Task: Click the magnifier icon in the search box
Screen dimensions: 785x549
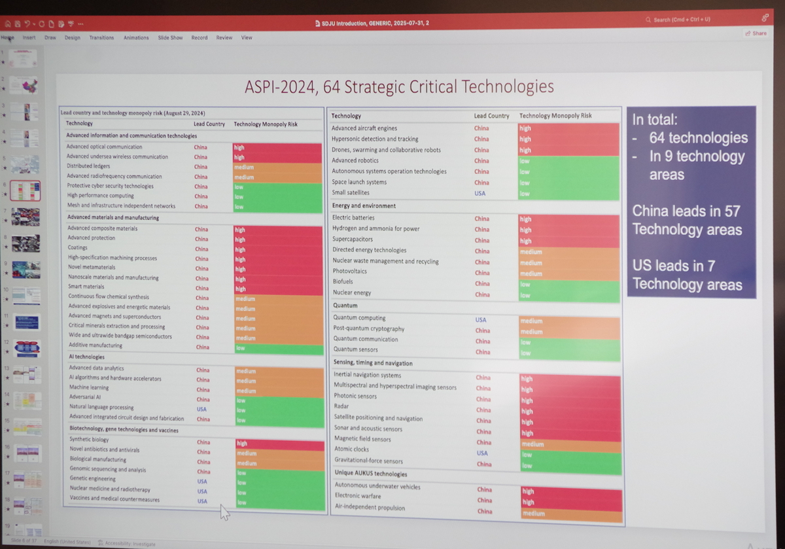Action: pyautogui.click(x=648, y=20)
